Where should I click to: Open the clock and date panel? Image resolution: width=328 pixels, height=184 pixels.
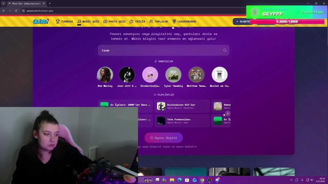[x=320, y=180]
